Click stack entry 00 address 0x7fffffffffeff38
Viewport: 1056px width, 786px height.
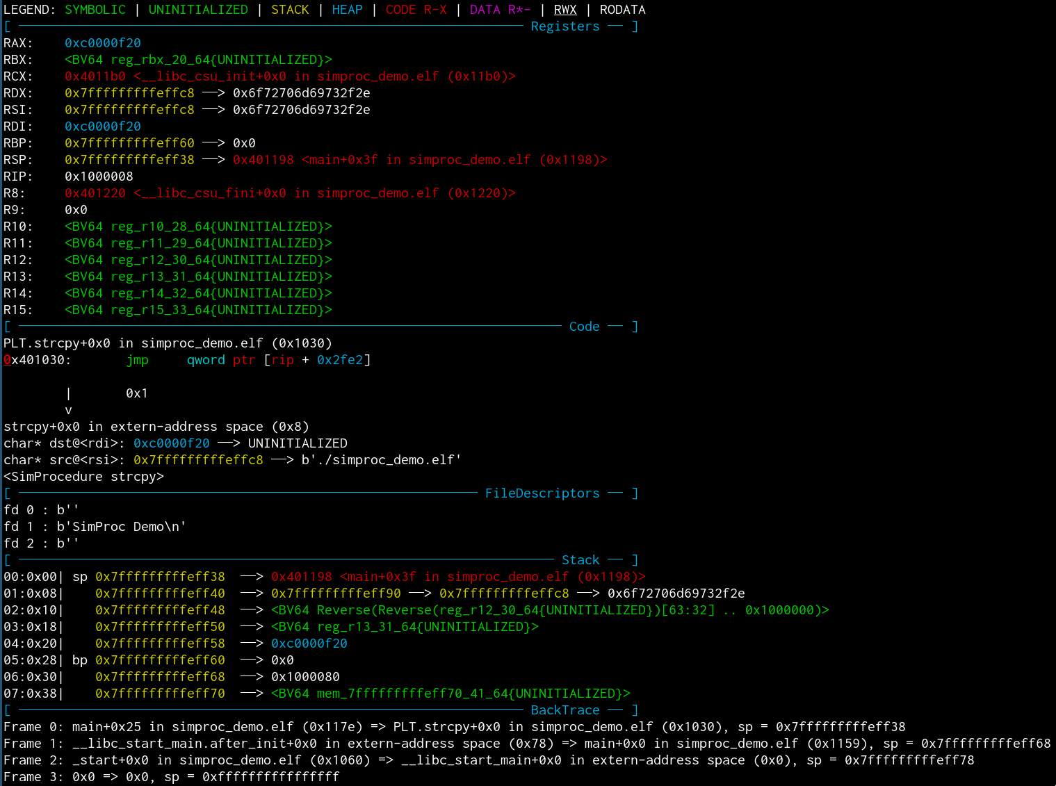(160, 577)
